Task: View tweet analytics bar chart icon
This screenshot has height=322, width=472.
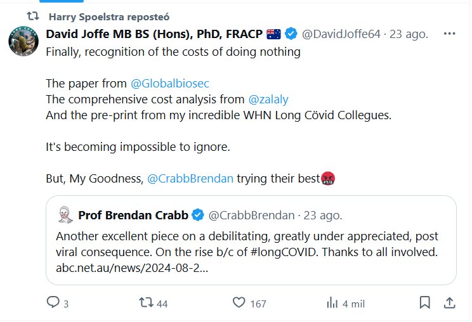Action: click(331, 303)
